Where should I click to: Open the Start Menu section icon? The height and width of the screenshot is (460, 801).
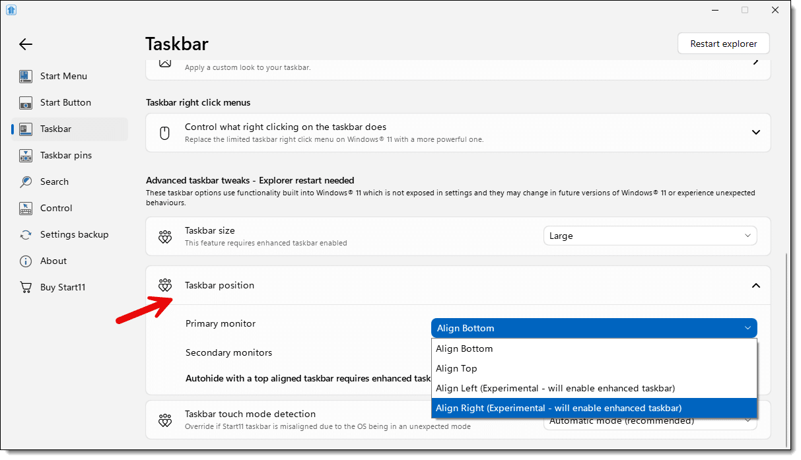pos(26,76)
